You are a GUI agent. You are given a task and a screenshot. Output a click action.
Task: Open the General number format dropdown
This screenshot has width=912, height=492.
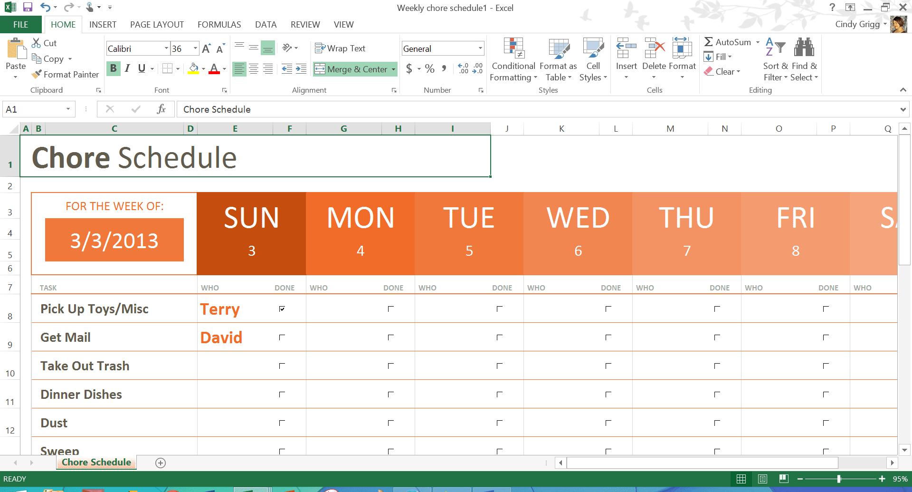[481, 48]
